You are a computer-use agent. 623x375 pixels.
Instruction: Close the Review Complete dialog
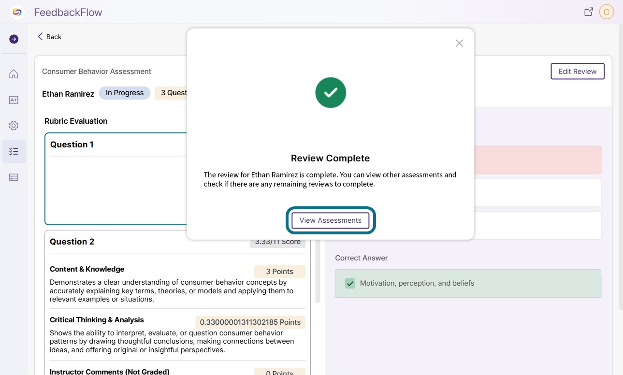point(459,43)
